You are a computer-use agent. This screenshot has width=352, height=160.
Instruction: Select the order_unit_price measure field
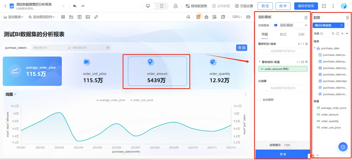pyautogui.click(x=329, y=128)
